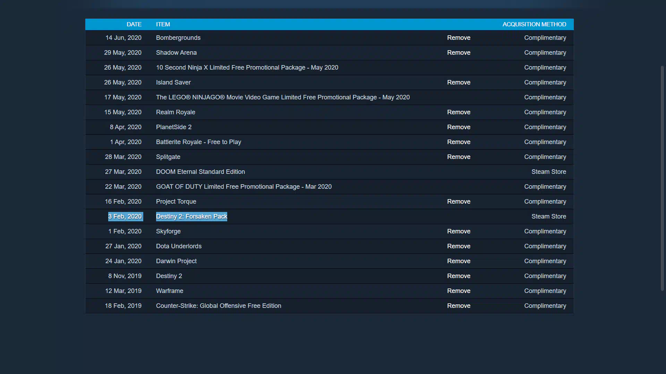Image resolution: width=666 pixels, height=374 pixels.
Task: Click Remove for Counter-Strike: Global Offensive Free Edition
Action: click(x=459, y=306)
